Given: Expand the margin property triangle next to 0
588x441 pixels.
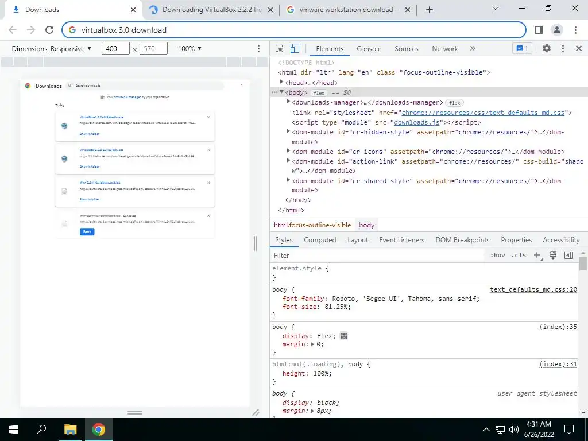Looking at the screenshot, I should 313,344.
